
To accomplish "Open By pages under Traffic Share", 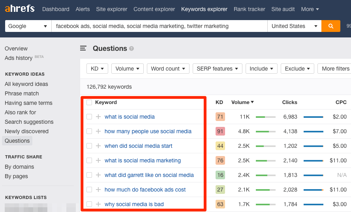I will click(x=16, y=176).
